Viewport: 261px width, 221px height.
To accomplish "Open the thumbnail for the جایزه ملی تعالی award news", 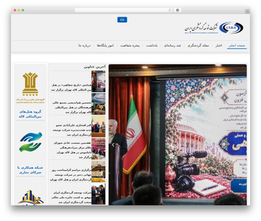I will click(98, 194).
